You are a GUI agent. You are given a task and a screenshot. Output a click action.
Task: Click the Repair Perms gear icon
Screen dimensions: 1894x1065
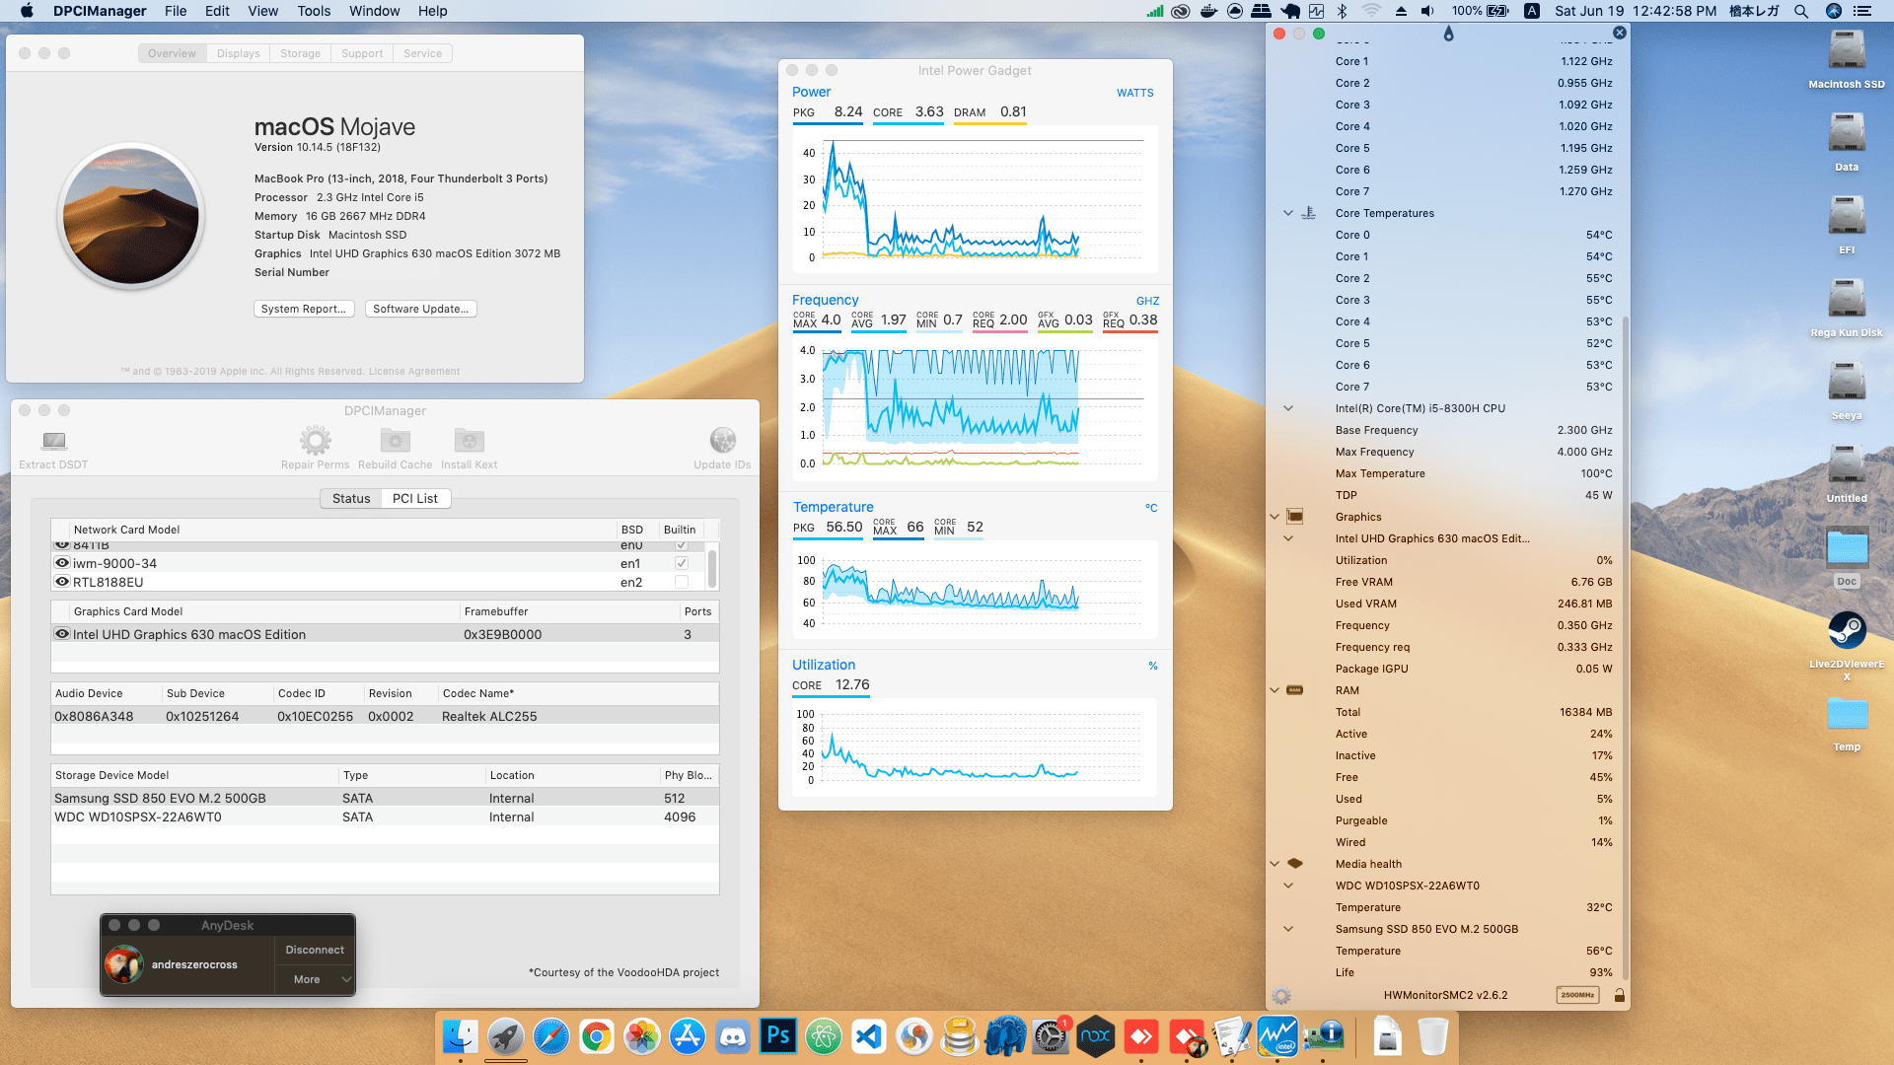(x=316, y=440)
